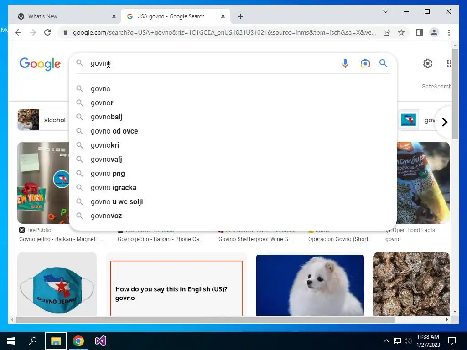Screen dimensions: 467x350
Task: Click the blue search magnifier button
Action: 383,63
